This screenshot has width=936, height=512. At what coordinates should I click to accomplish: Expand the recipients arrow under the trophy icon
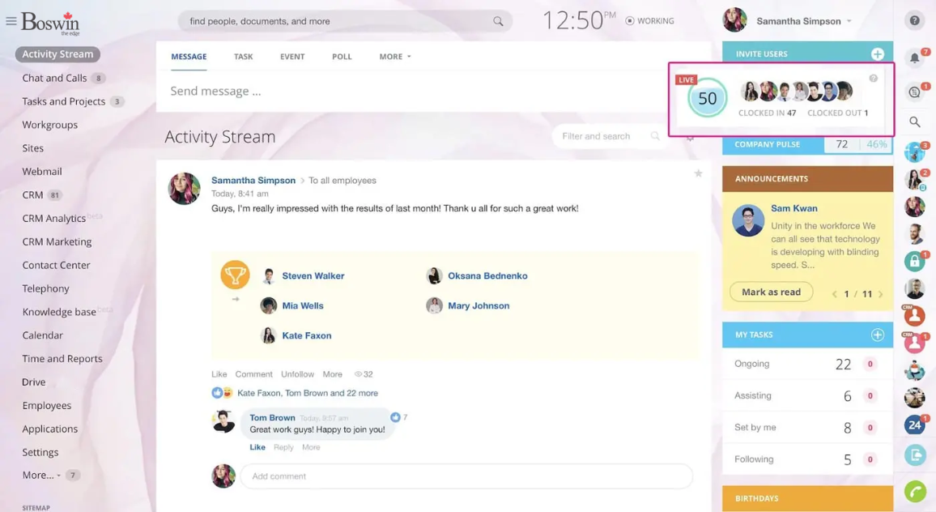coord(235,299)
